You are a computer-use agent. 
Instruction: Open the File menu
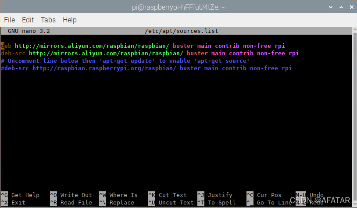[x=10, y=20]
